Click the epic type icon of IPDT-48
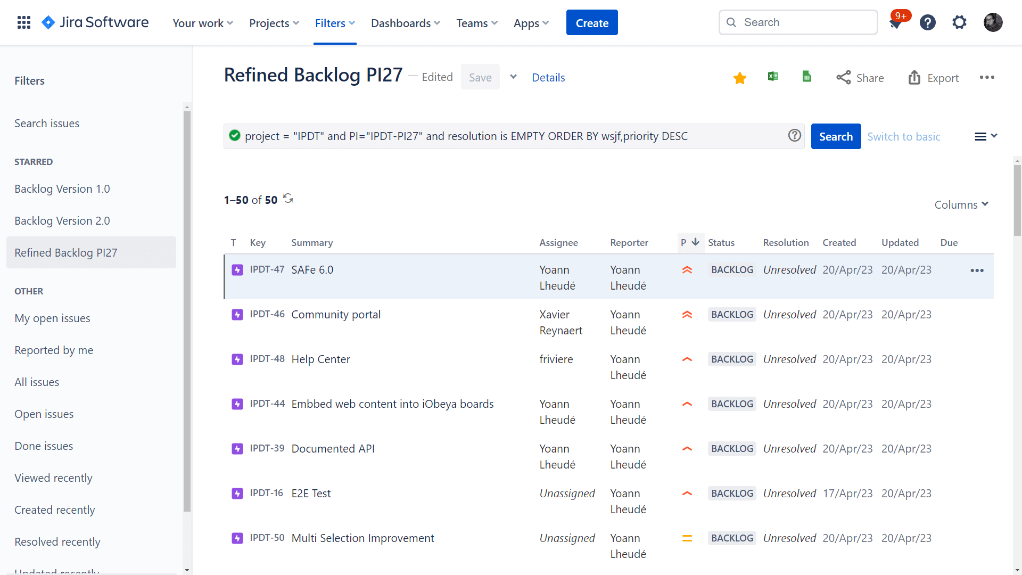 click(x=237, y=359)
